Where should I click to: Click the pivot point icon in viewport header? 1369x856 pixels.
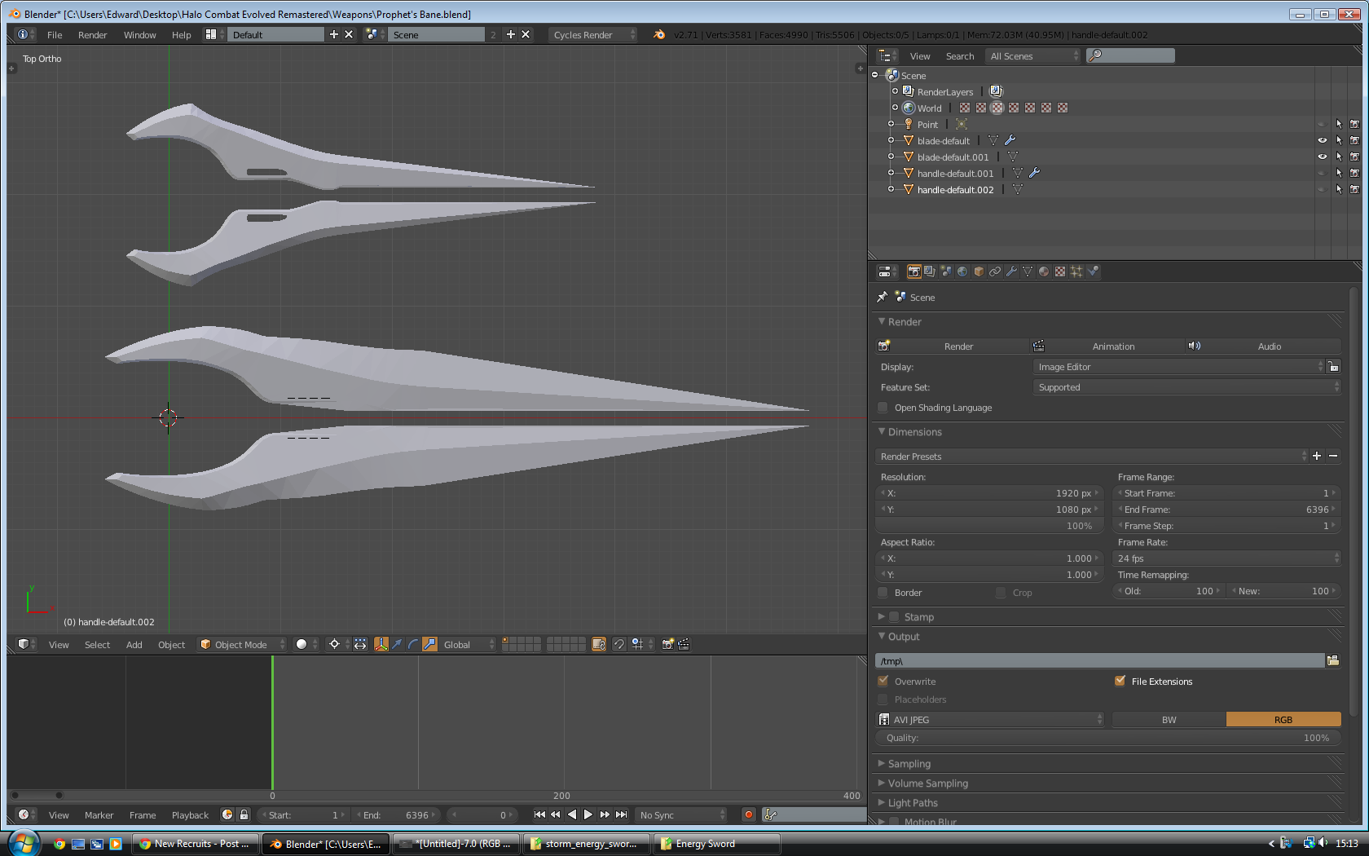(x=334, y=644)
